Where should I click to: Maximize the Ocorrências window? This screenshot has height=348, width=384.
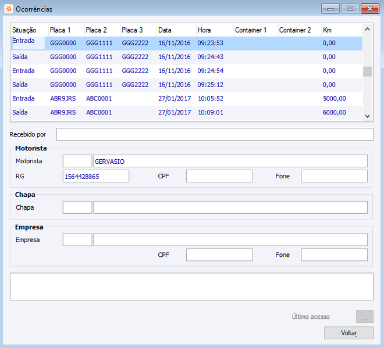pyautogui.click(x=350, y=9)
